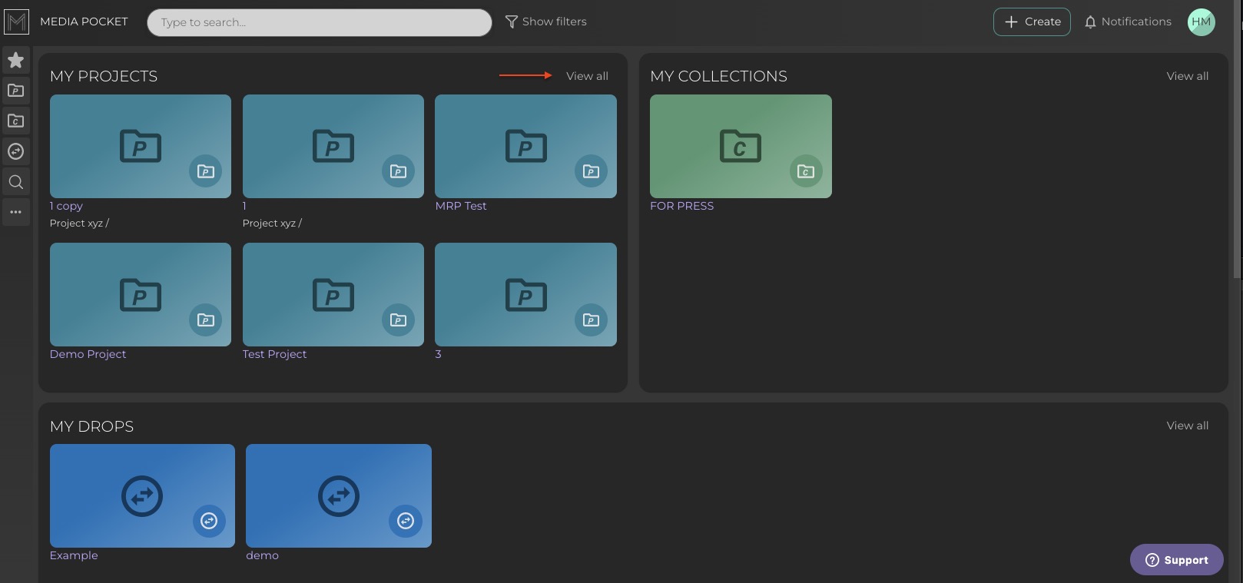View all in My Projects
This screenshot has height=583, width=1243.
(x=587, y=76)
